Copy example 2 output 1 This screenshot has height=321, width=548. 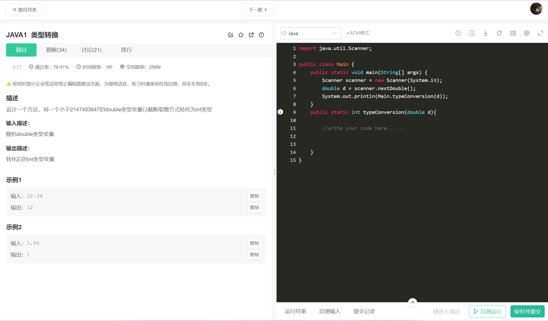click(254, 255)
